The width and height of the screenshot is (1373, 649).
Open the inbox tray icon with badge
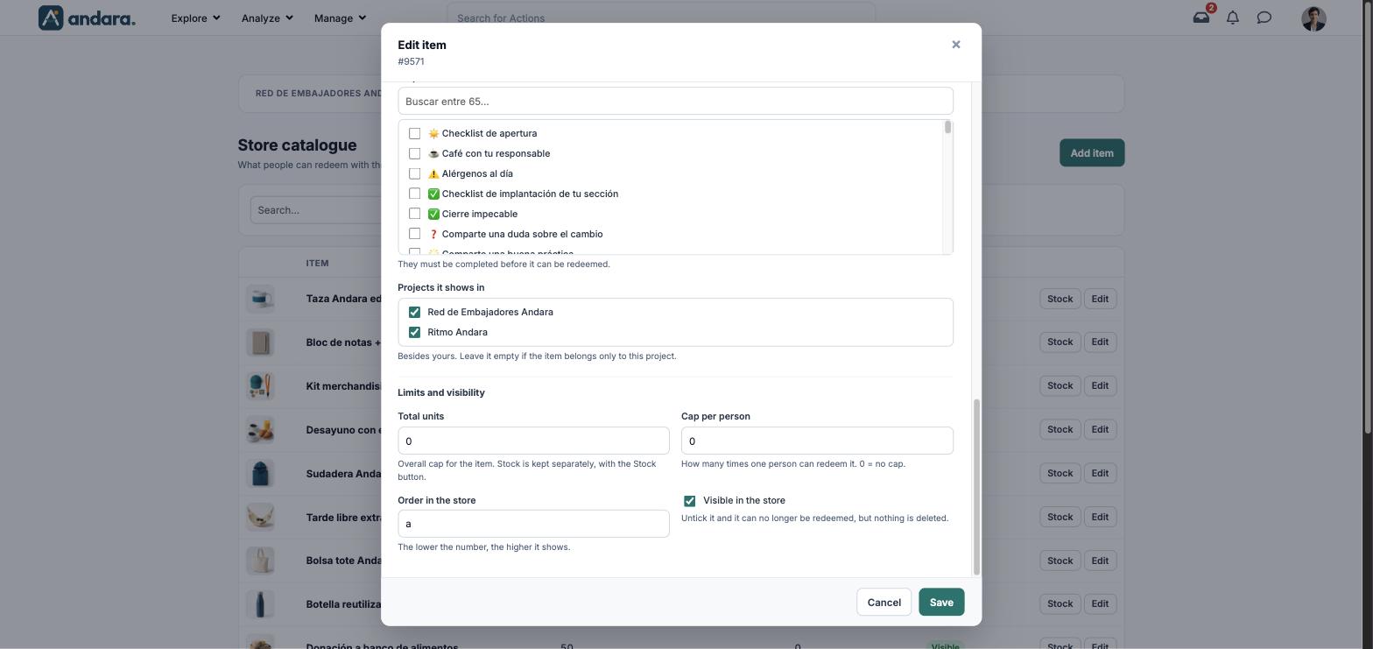[x=1201, y=18]
